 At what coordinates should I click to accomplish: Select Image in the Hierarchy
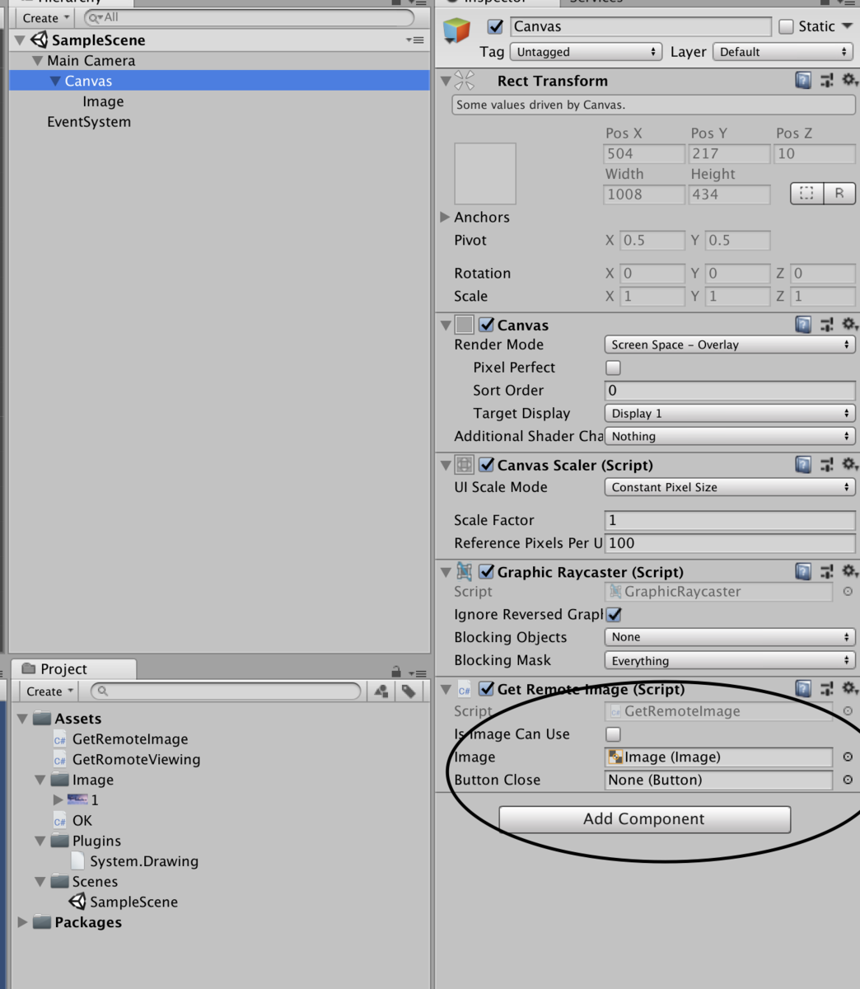click(103, 101)
